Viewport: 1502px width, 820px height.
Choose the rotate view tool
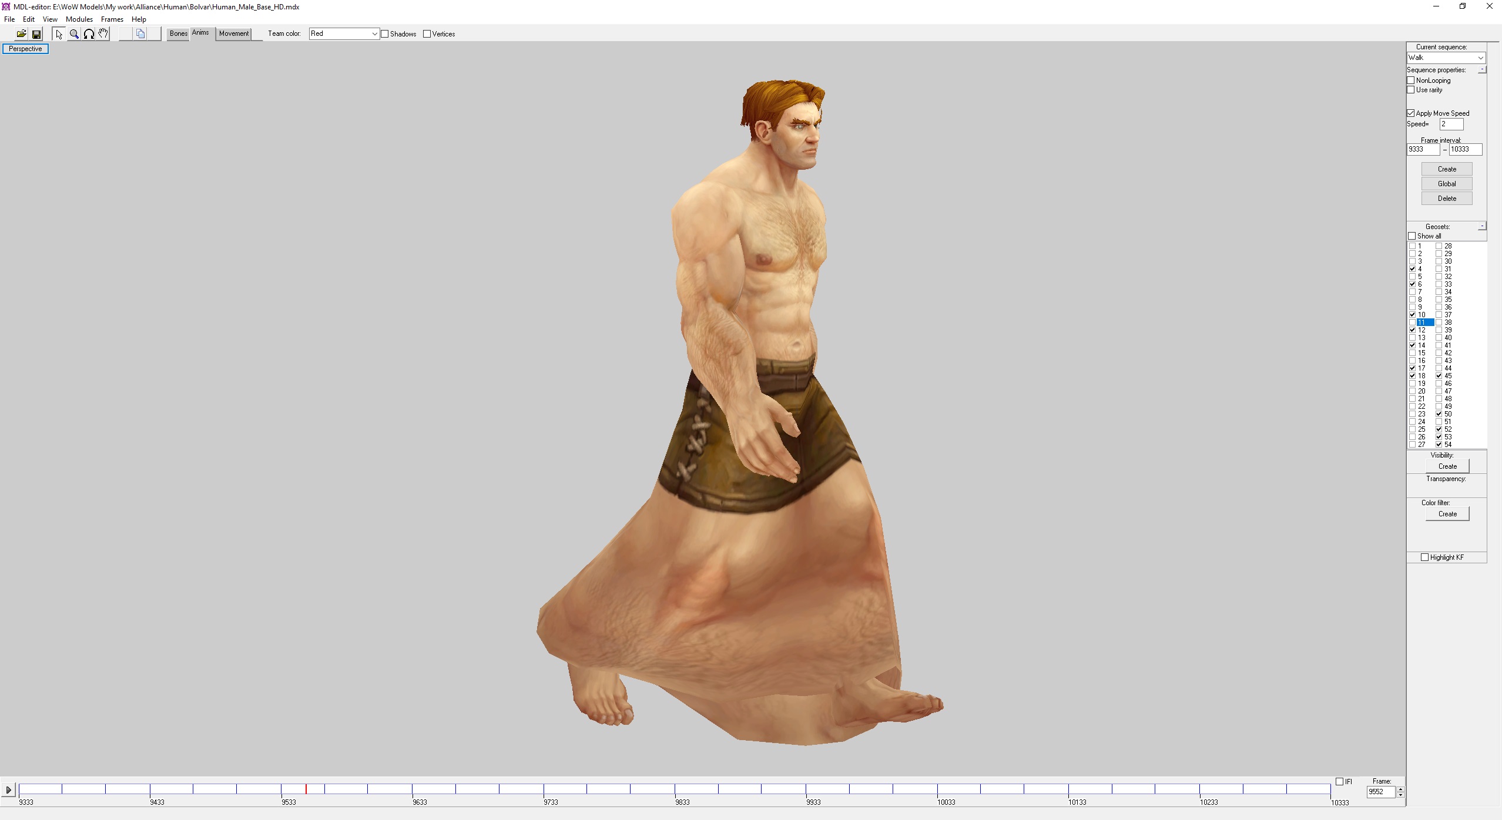coord(89,34)
